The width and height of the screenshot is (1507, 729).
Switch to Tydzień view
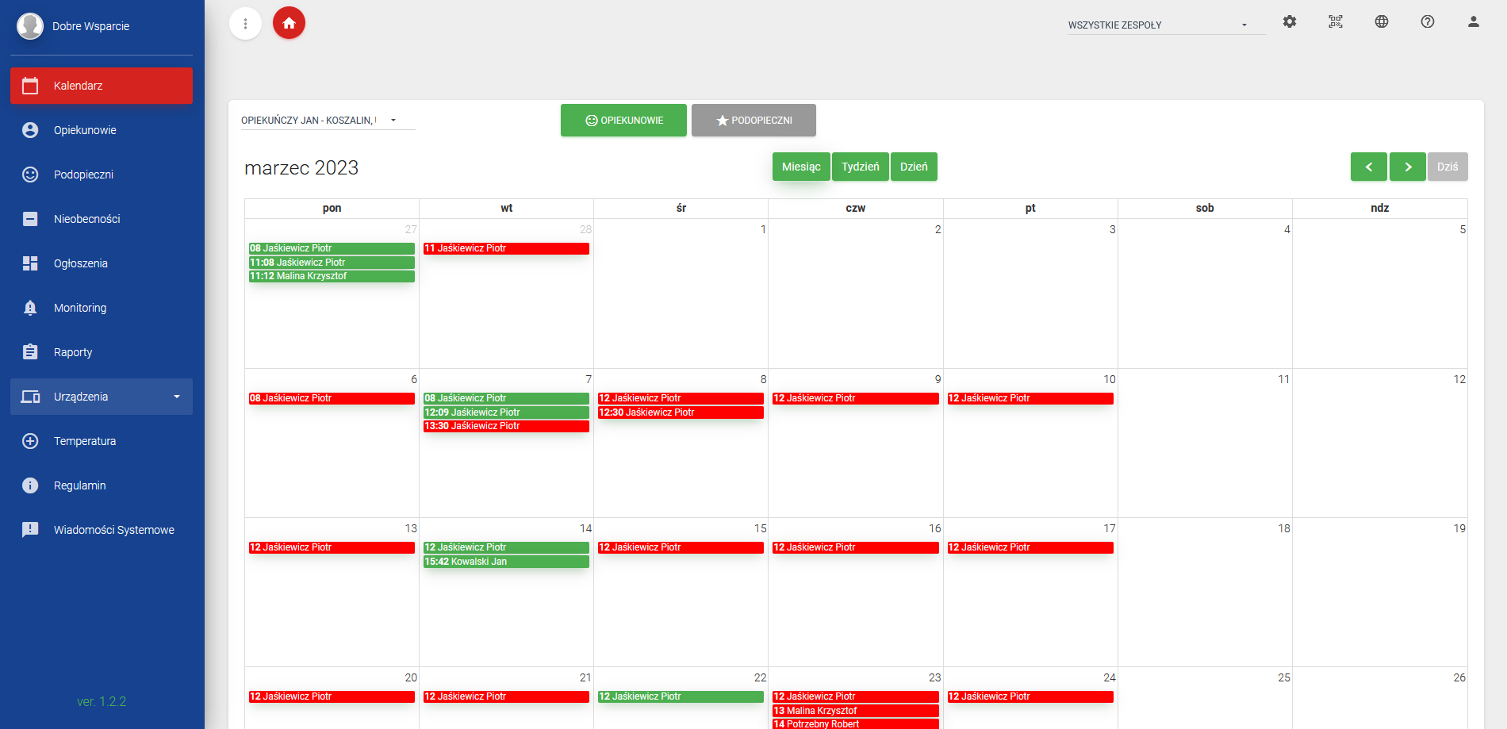pos(861,167)
